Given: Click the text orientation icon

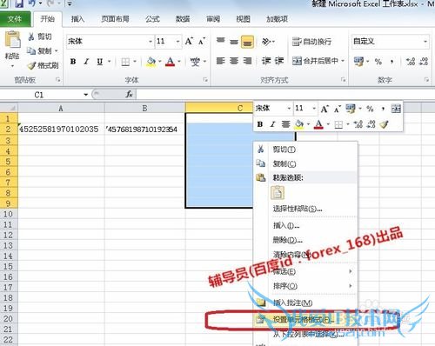Looking at the screenshot, I should click(x=266, y=42).
